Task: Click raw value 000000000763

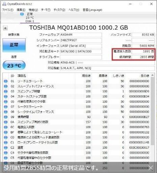Action: (x=139, y=127)
